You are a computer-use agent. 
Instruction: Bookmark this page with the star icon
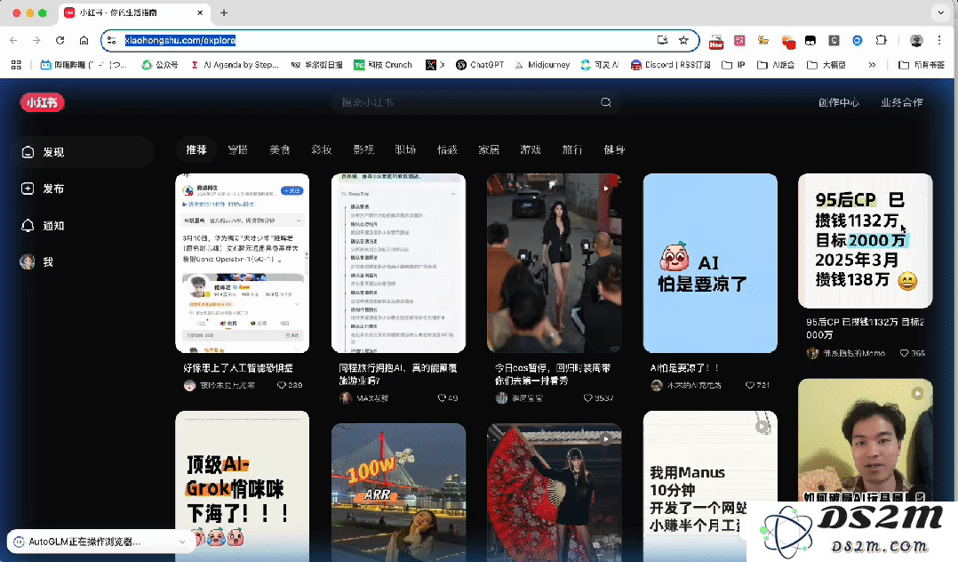683,40
